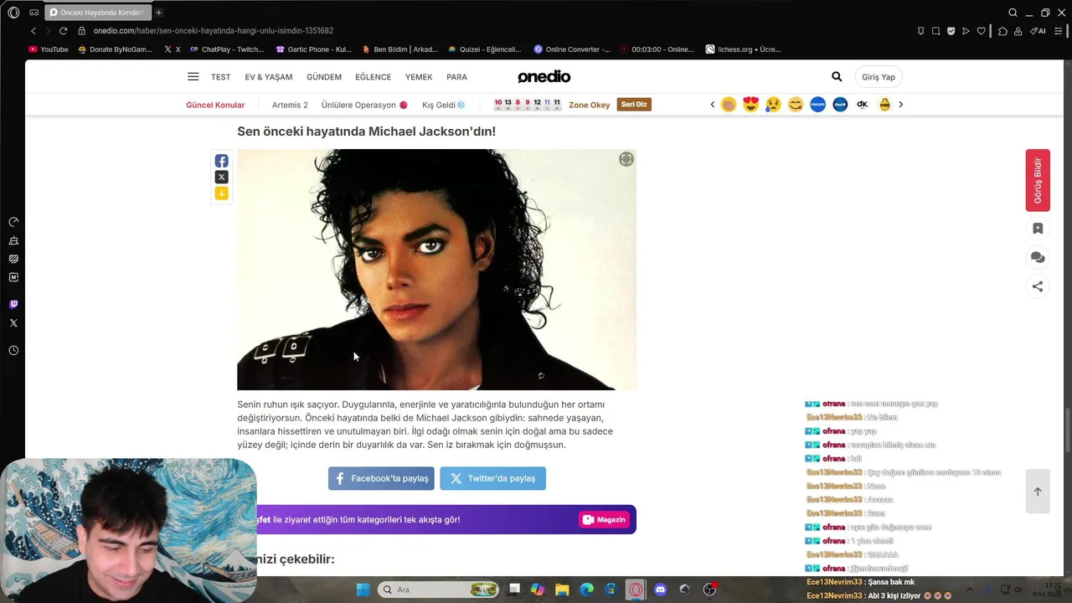Reload the page in browser toolbar
Viewport: 1072px width, 603px height.
coord(63,31)
